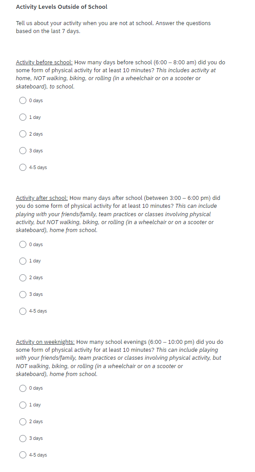
Task: Click the underlined 'Activity after school:' label
Action: coord(42,198)
